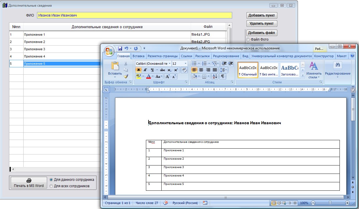Screen dimensions: 359x209
Task: Choose the "Файл Фото" radio button
Action: pyautogui.click(x=248, y=39)
